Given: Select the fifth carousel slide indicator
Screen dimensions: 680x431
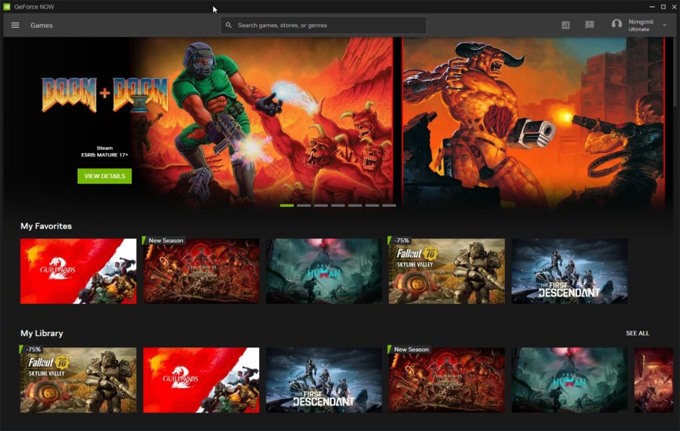Looking at the screenshot, I should tap(355, 206).
